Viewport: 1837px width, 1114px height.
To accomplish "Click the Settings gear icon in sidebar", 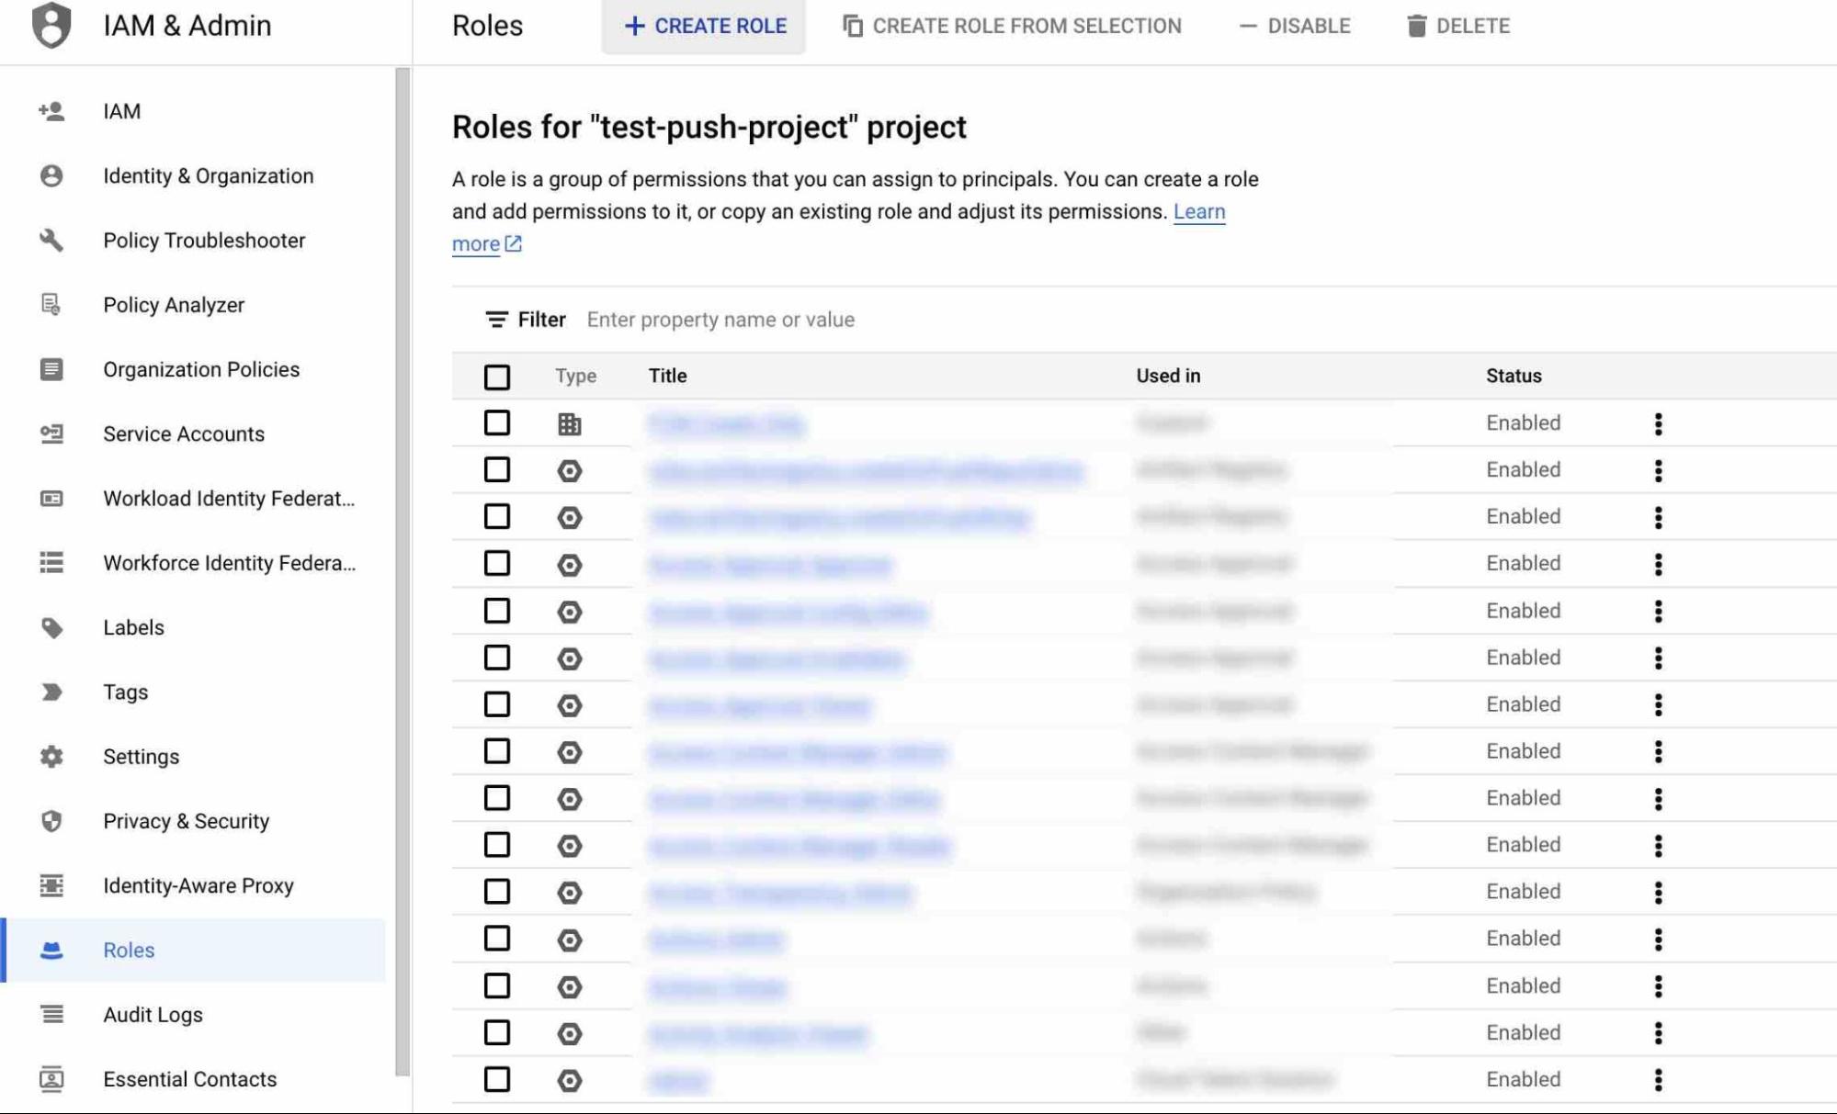I will (x=52, y=756).
